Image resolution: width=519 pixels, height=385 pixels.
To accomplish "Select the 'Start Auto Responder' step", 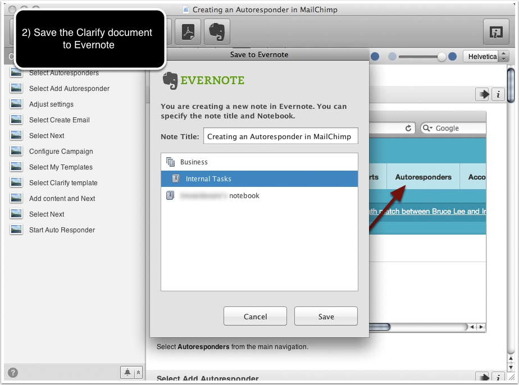I will [62, 230].
